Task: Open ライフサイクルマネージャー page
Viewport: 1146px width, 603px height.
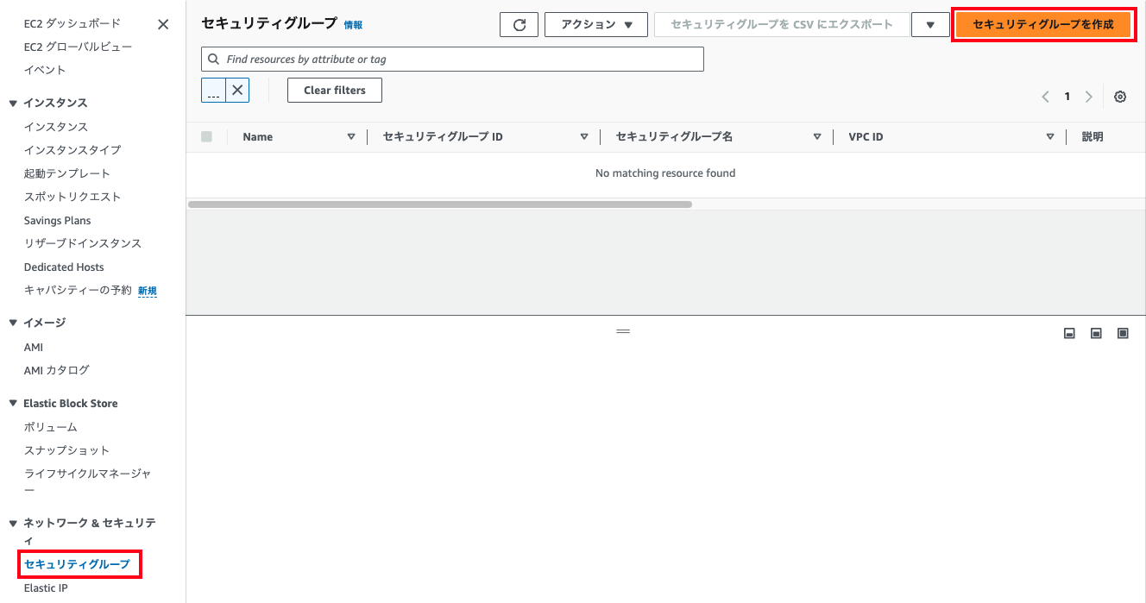Action: click(88, 481)
